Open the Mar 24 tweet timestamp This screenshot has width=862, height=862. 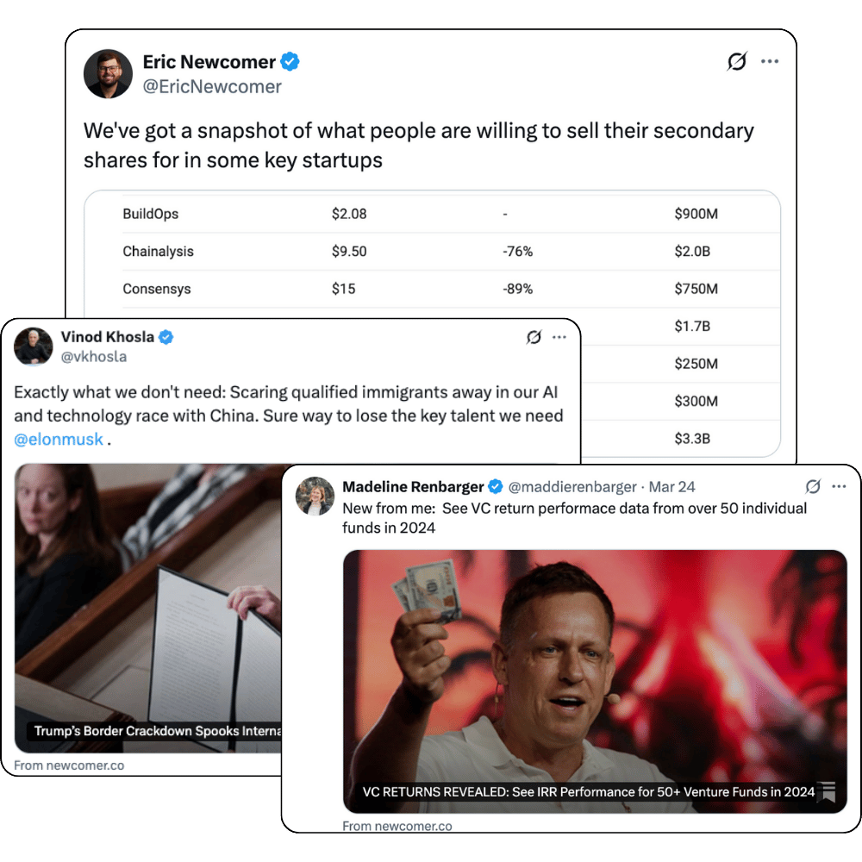point(671,487)
